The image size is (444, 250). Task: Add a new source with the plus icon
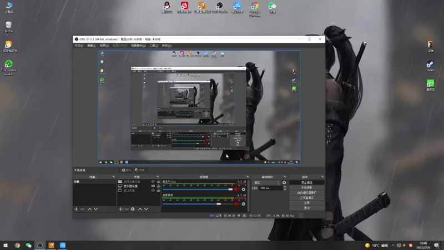(120, 209)
